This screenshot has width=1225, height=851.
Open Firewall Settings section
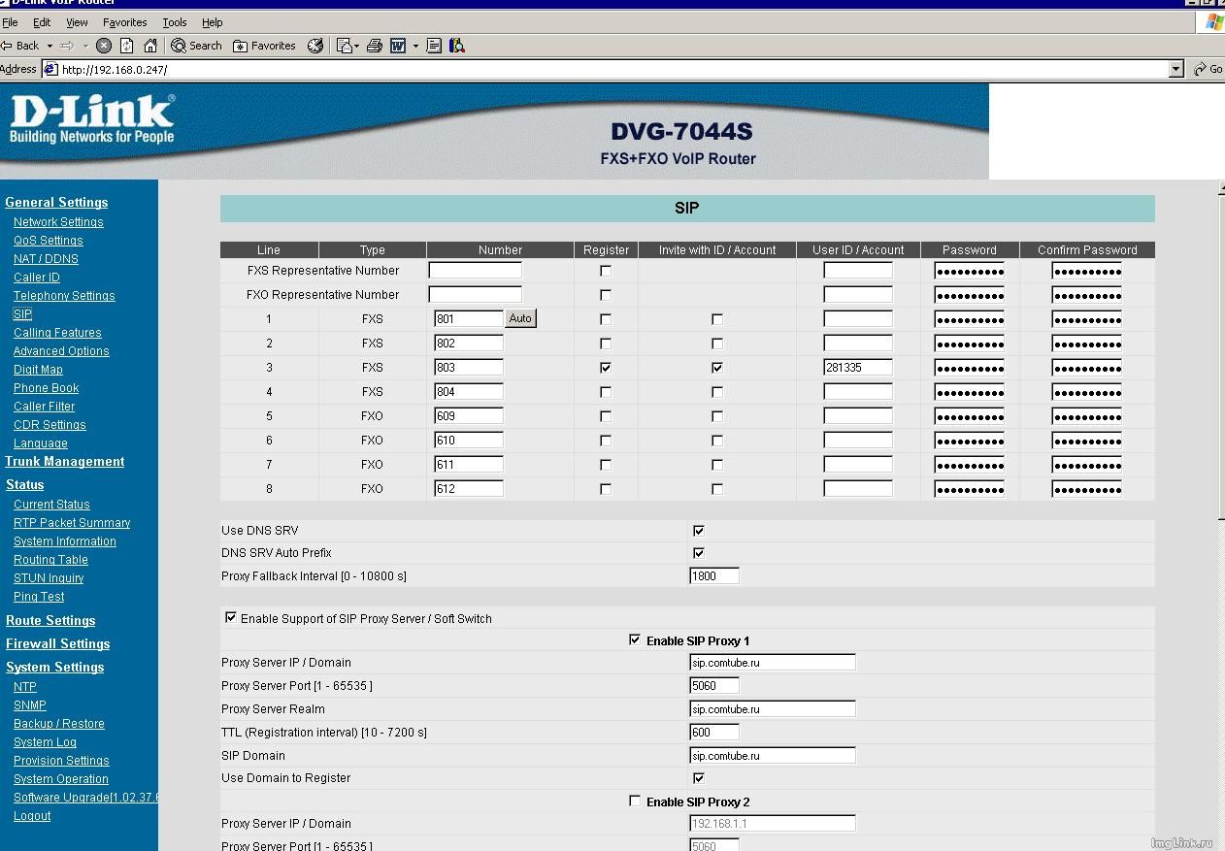(58, 644)
